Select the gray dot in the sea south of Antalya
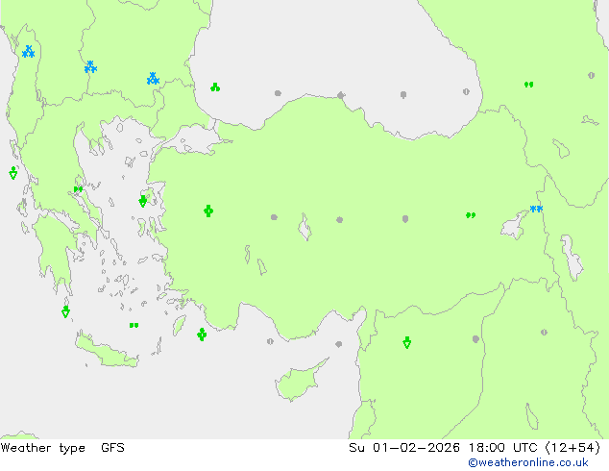 pos(270,341)
